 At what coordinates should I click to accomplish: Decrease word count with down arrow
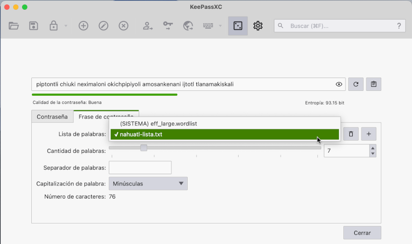click(373, 154)
